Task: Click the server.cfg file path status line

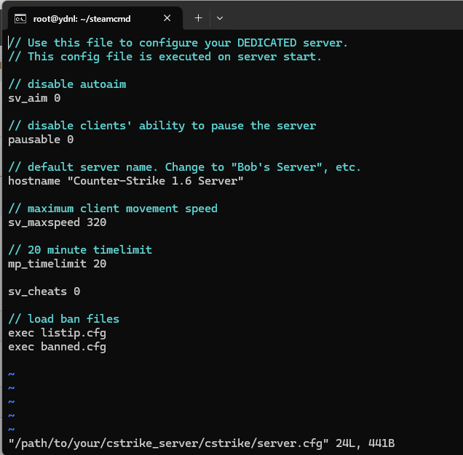Action: tap(201, 443)
